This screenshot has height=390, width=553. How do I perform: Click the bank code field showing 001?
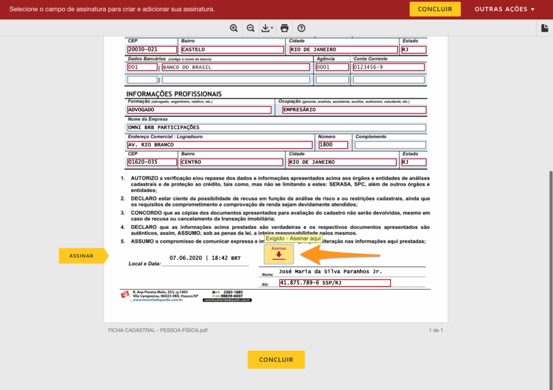click(x=143, y=67)
